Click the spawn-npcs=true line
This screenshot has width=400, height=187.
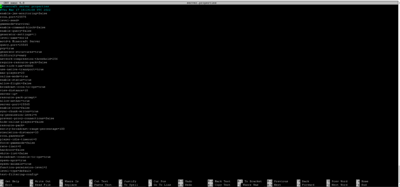click(13, 160)
